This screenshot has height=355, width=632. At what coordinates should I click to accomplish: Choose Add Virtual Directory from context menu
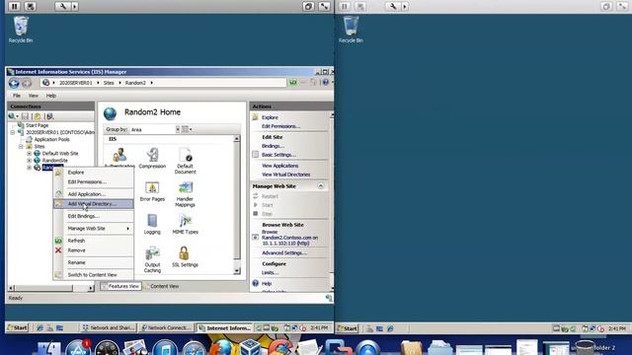tap(94, 204)
